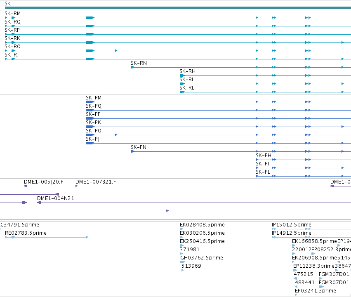The image size is (351, 297).
Task: Click the SK-PQ protein label
Action: (94, 106)
